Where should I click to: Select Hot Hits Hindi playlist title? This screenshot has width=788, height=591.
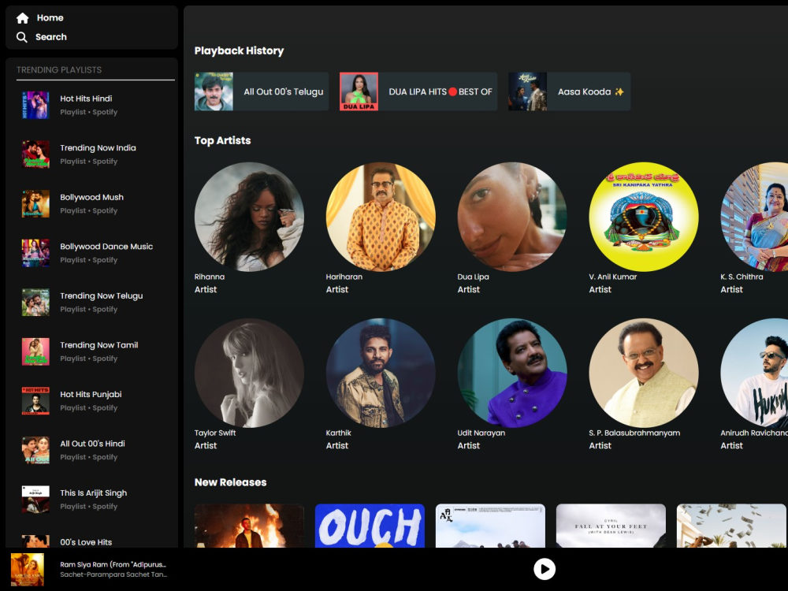[86, 98]
